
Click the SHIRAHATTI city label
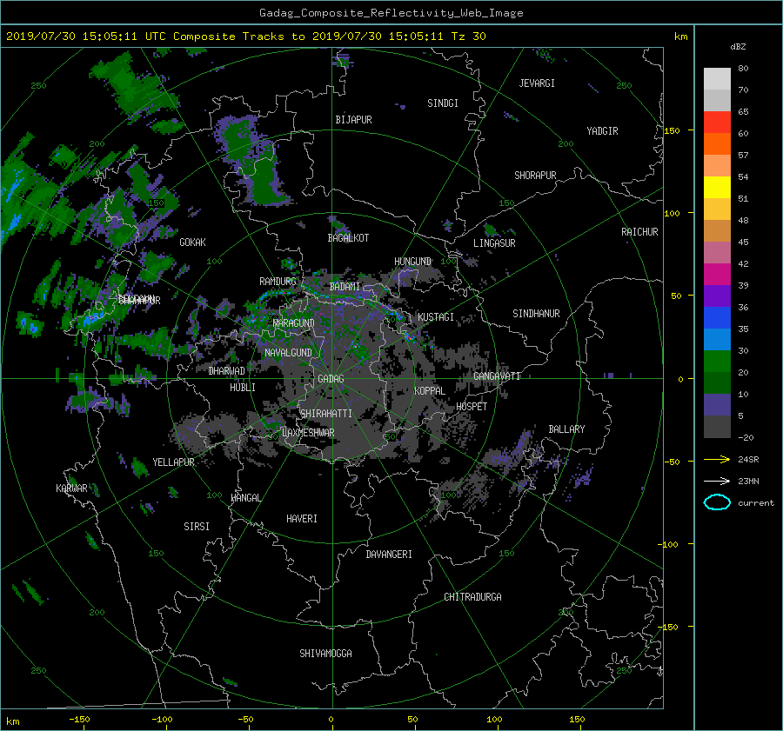326,414
